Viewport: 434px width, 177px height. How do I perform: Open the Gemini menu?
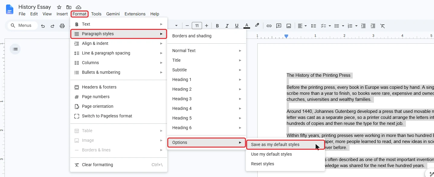click(x=113, y=14)
